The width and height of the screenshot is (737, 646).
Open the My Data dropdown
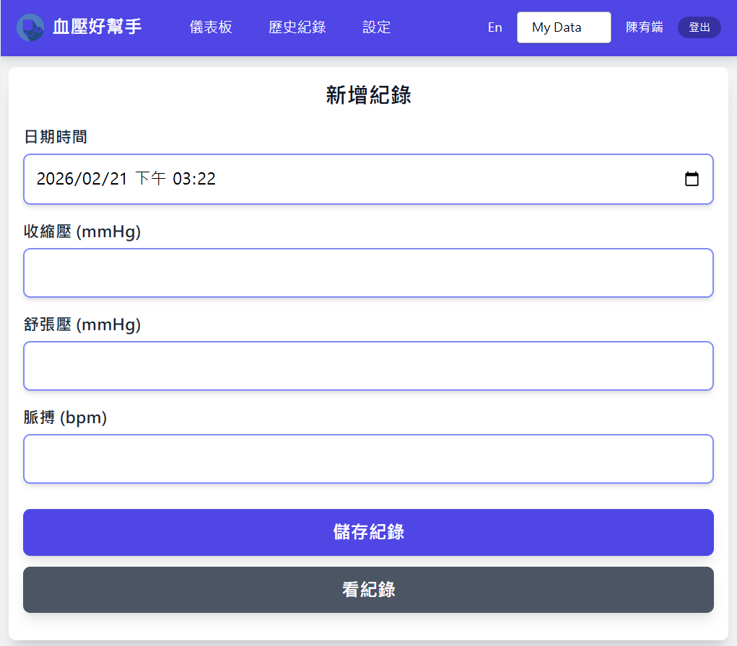(564, 27)
